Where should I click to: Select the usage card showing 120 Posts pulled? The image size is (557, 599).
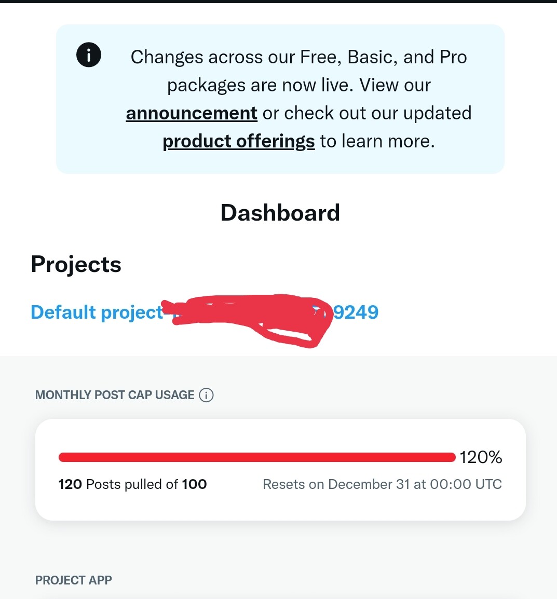tap(280, 469)
